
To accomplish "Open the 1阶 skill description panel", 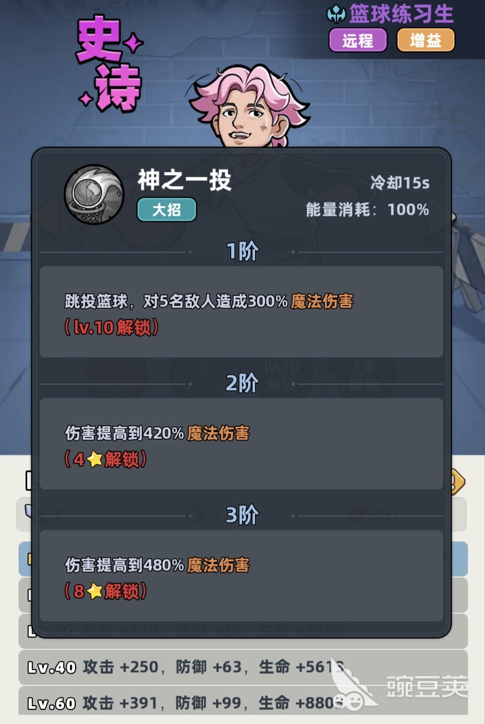I will click(241, 312).
